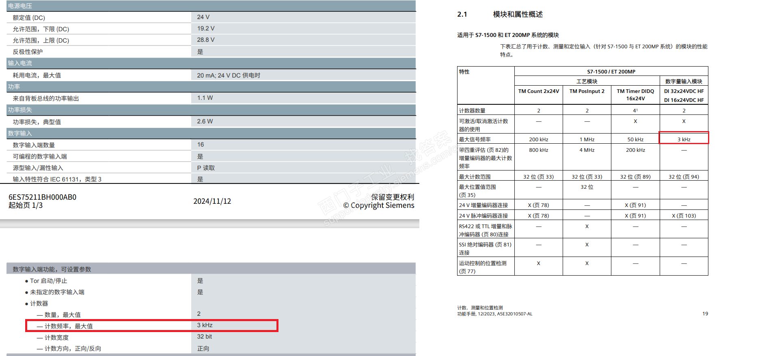Select the "起始页 1/3" page indicator
The height and width of the screenshot is (356, 777).
(x=26, y=205)
